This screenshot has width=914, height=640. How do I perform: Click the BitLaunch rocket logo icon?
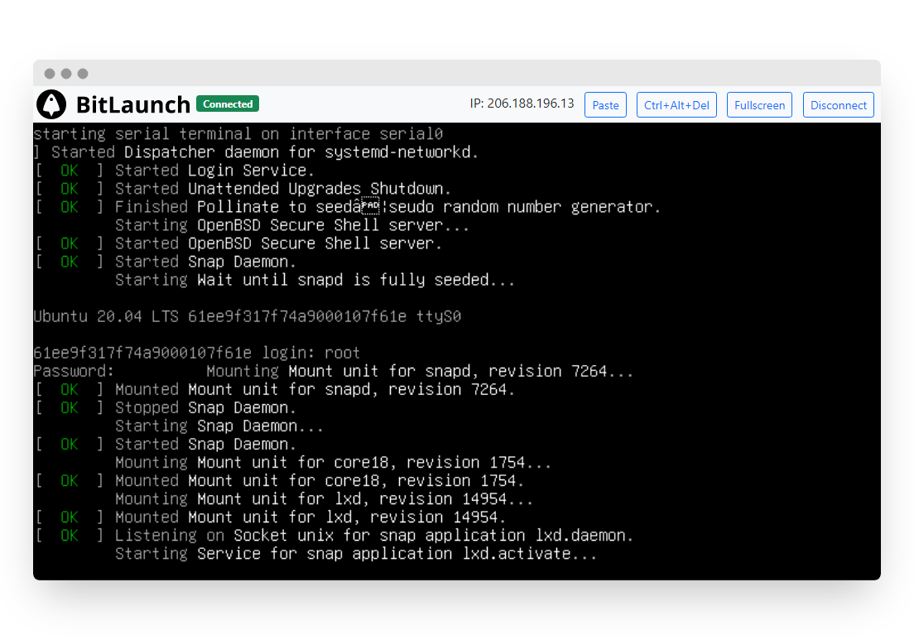click(x=51, y=104)
